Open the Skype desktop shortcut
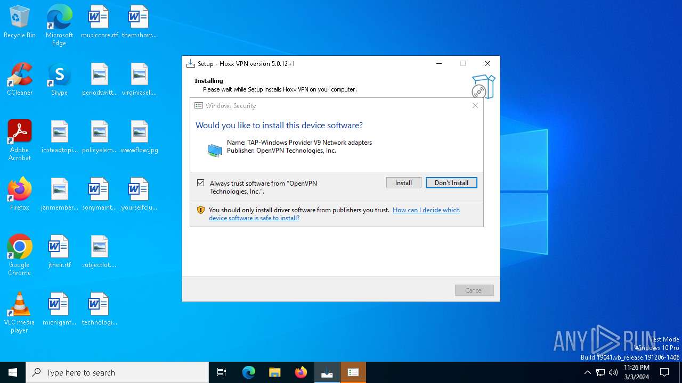682x383 pixels. (x=59, y=80)
